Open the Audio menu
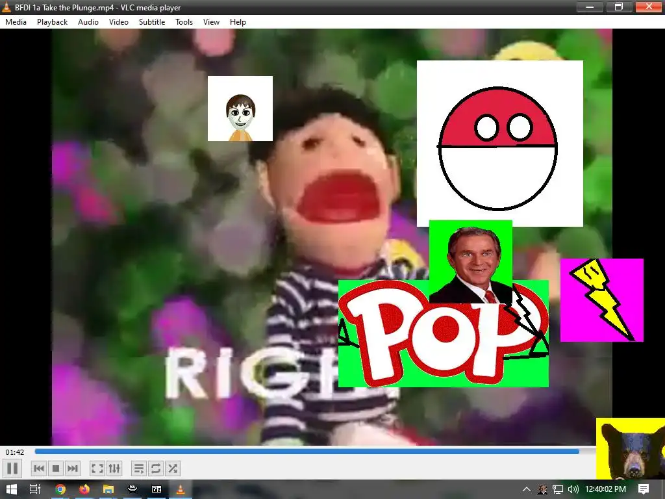Image resolution: width=665 pixels, height=499 pixels. [x=88, y=22]
